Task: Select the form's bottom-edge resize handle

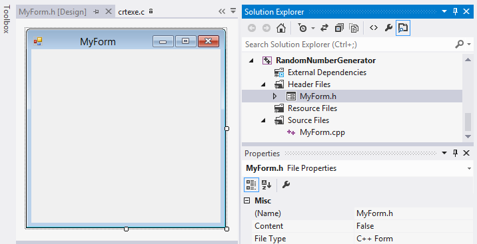Action: coord(127,229)
